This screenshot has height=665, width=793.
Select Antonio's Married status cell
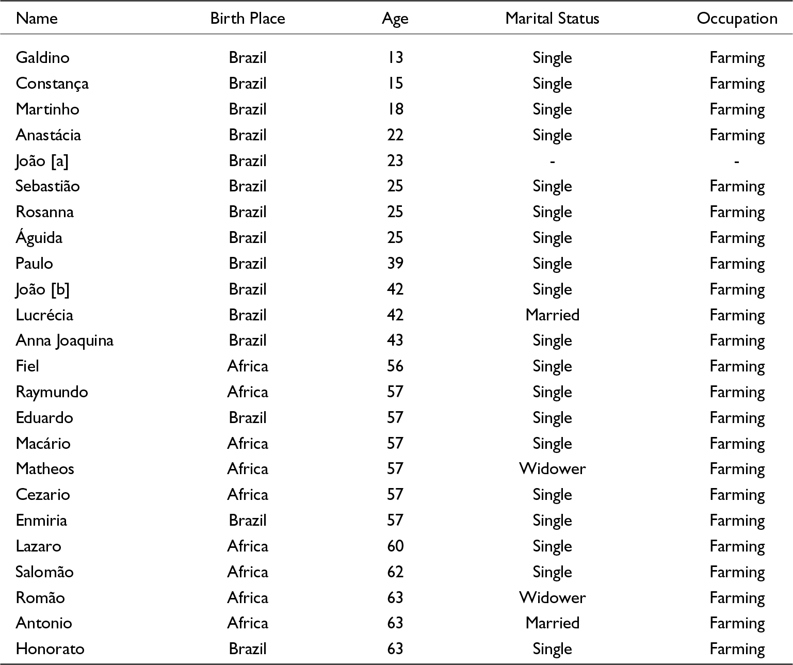click(x=552, y=623)
